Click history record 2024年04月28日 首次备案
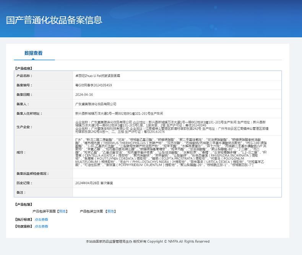This screenshot has height=255, width=302. pyautogui.click(x=94, y=183)
